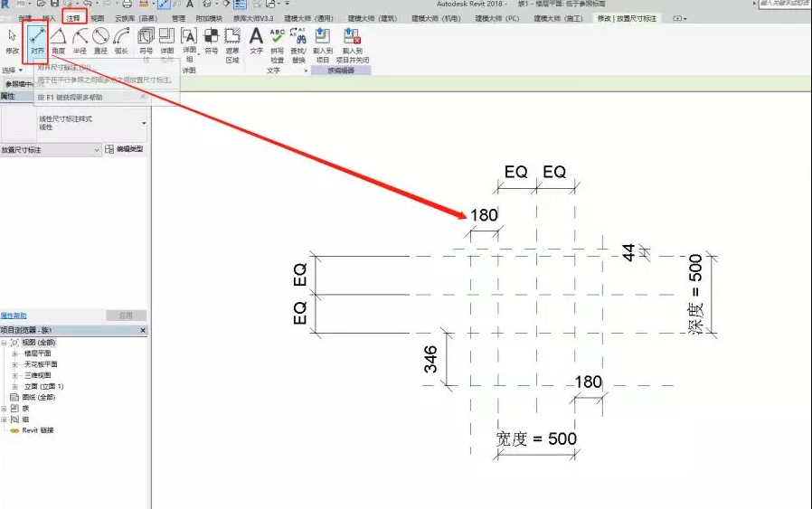Open the 注释 ribbon tab
812x509 pixels.
pos(73,18)
